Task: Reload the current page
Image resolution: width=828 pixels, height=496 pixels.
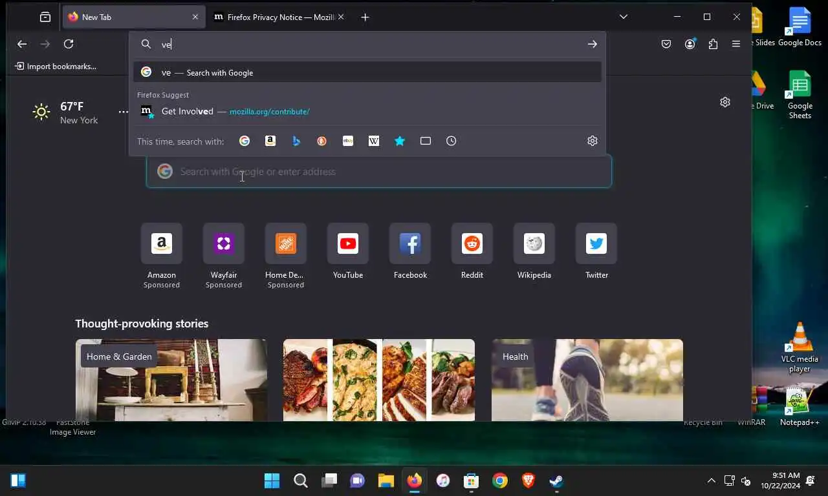Action: coord(69,44)
